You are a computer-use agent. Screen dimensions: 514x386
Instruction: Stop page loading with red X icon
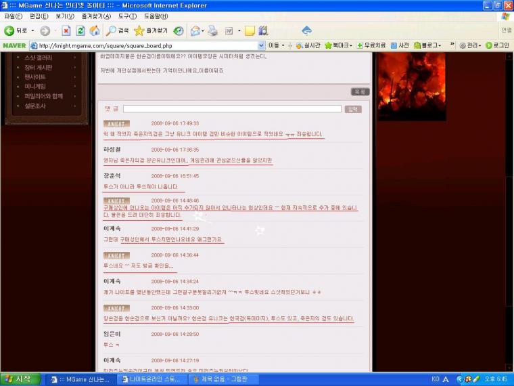point(66,31)
